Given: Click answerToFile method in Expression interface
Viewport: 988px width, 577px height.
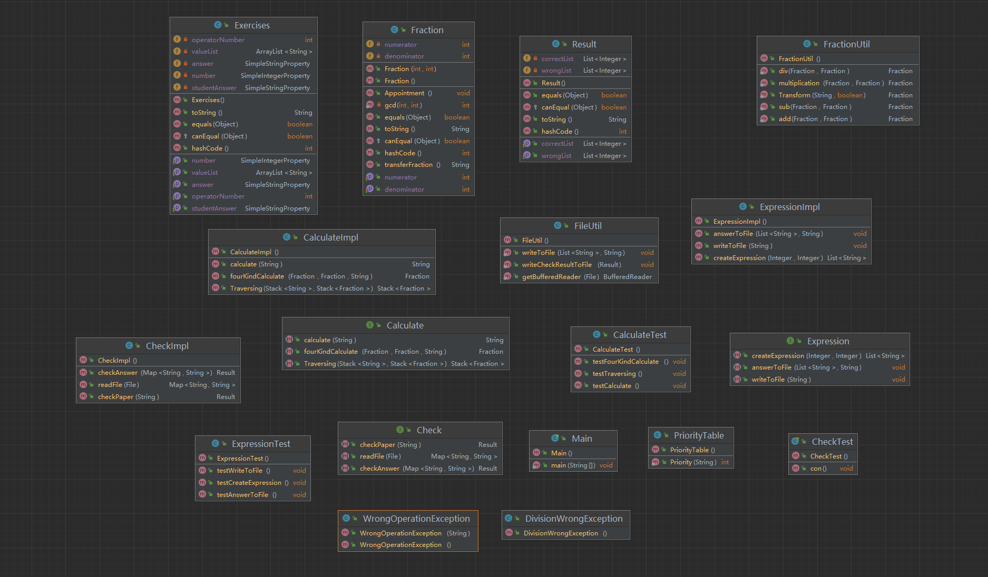Looking at the screenshot, I should point(820,367).
